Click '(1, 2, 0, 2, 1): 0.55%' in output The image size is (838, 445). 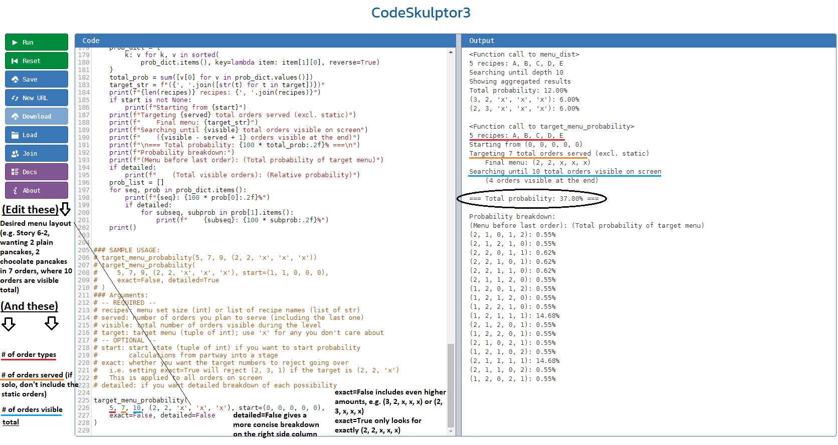point(512,379)
